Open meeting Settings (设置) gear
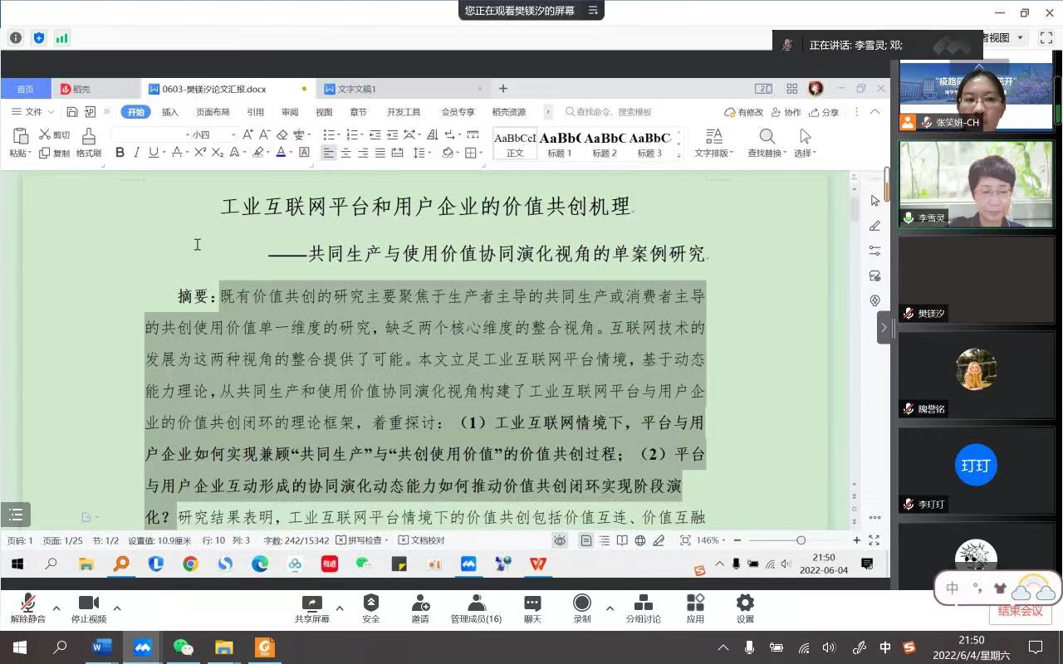 (x=745, y=603)
